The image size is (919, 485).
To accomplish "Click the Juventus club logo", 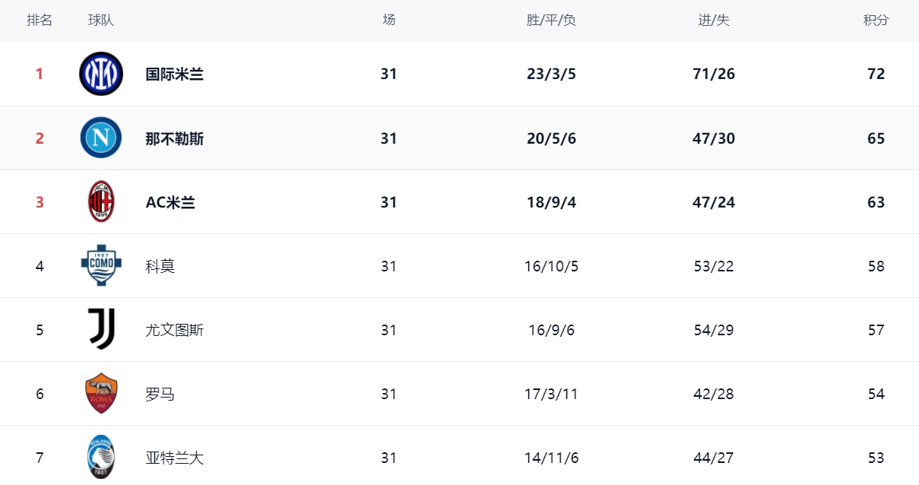I will coord(101,329).
